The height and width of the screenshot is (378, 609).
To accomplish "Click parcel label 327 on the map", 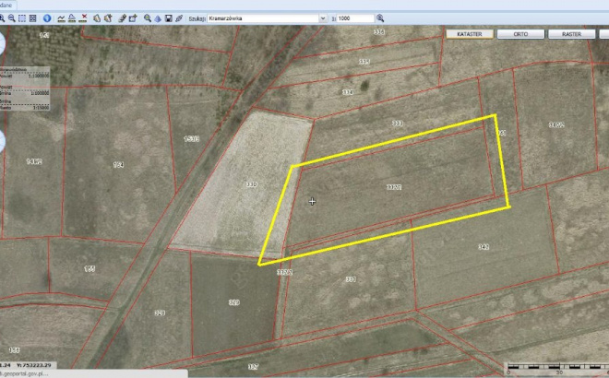I will (253, 367).
